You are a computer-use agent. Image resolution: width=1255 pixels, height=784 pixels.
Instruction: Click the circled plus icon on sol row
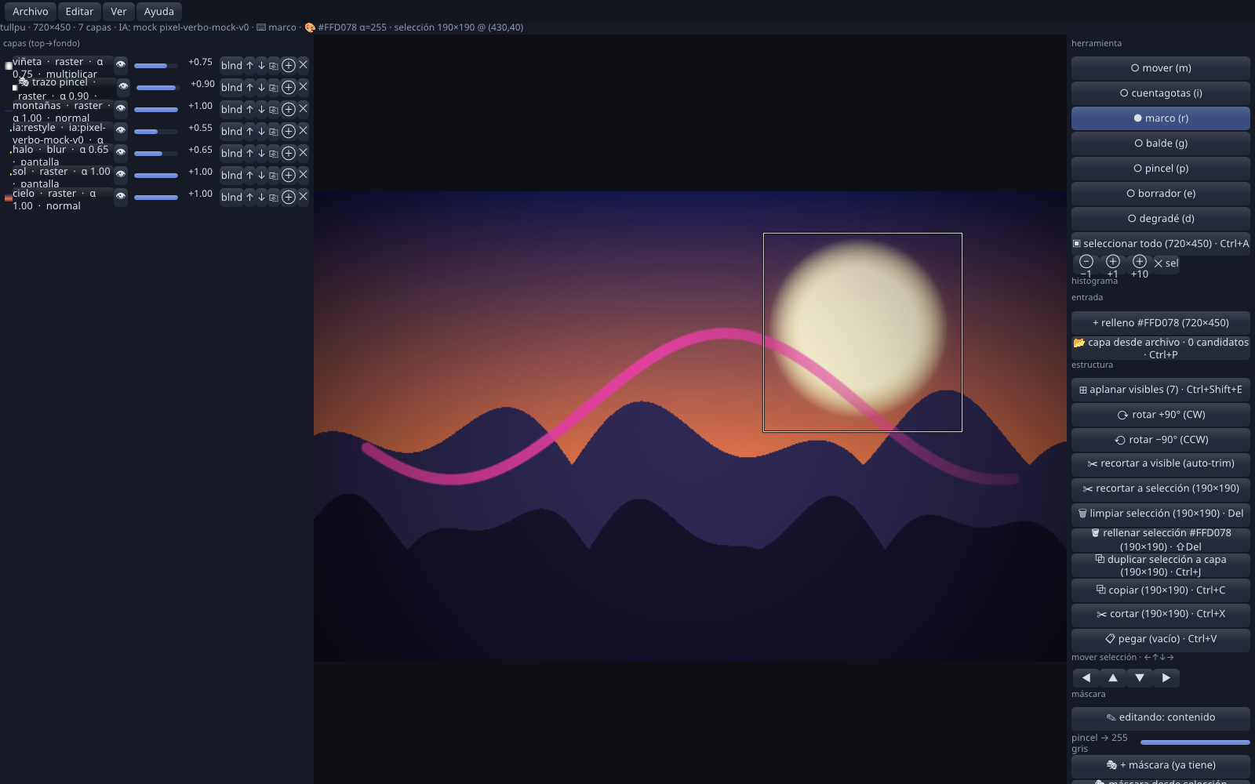pos(289,175)
